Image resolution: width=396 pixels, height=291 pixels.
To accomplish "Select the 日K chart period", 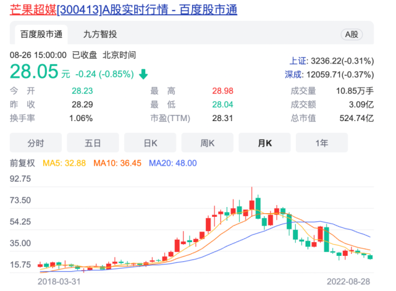I will (x=150, y=143).
